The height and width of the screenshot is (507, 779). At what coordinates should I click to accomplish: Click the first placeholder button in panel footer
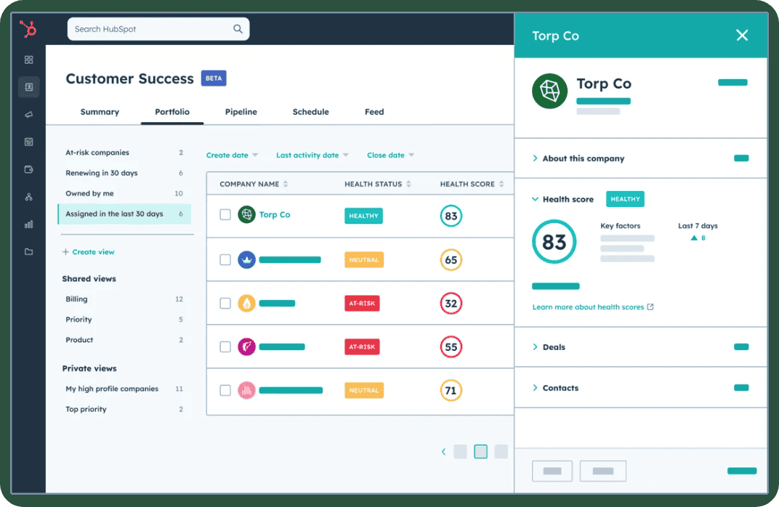pos(552,471)
